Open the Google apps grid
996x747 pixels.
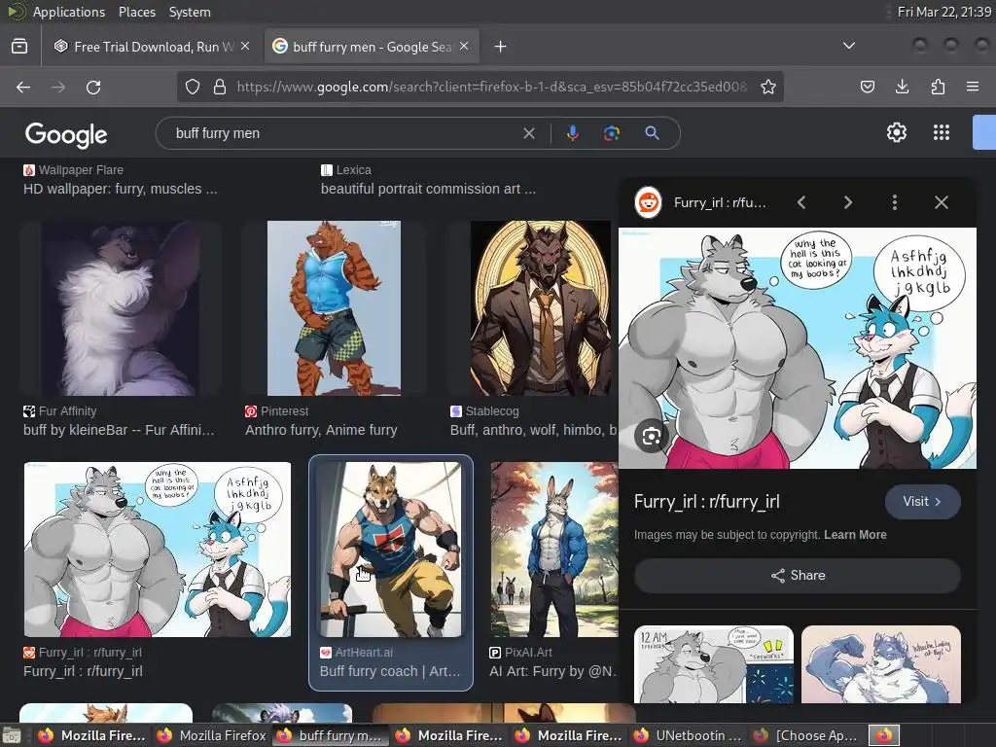click(942, 132)
